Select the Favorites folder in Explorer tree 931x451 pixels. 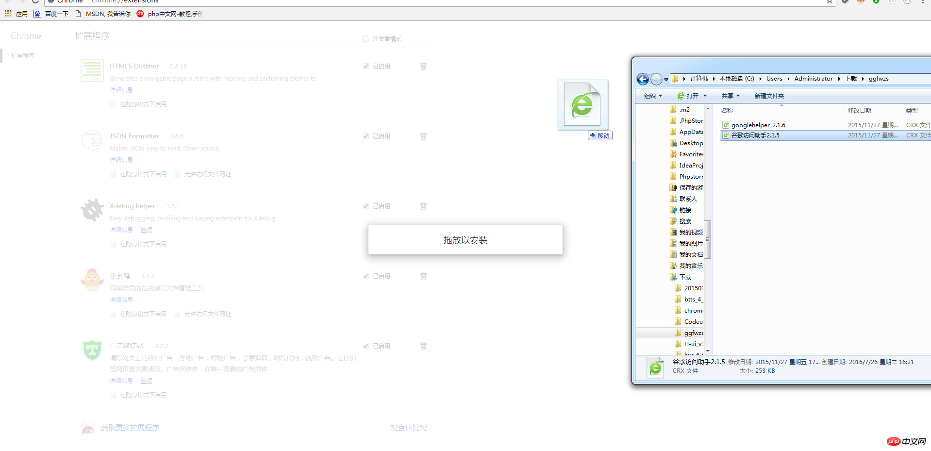coord(686,154)
